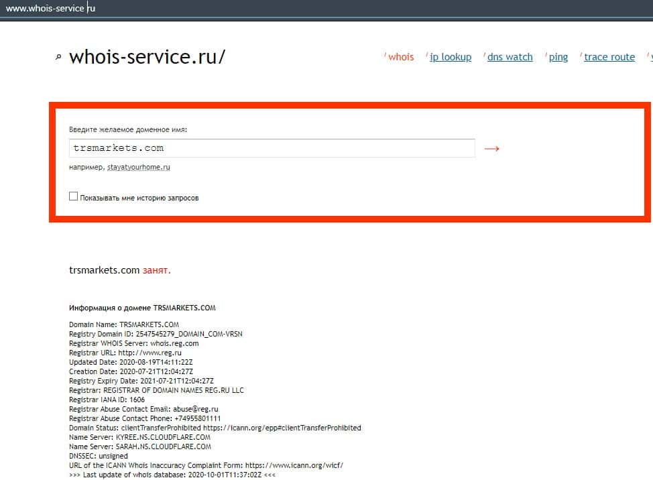Open the ping tool

click(x=558, y=57)
